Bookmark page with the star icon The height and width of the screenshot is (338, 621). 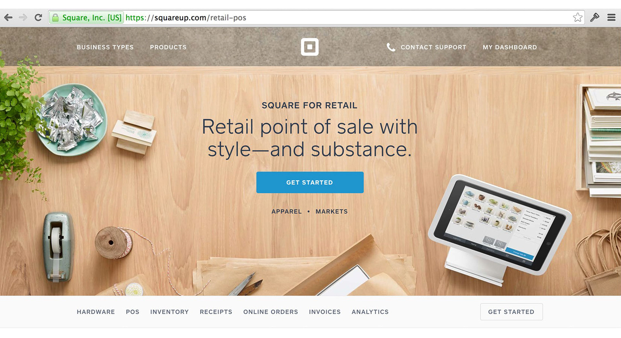[578, 17]
